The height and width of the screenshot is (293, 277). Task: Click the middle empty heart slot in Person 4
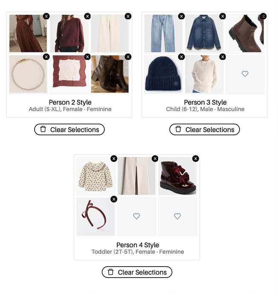pos(137,216)
